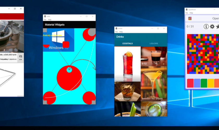Click the star icon in openflood
Screen dimensions: 219x130
point(217,27)
